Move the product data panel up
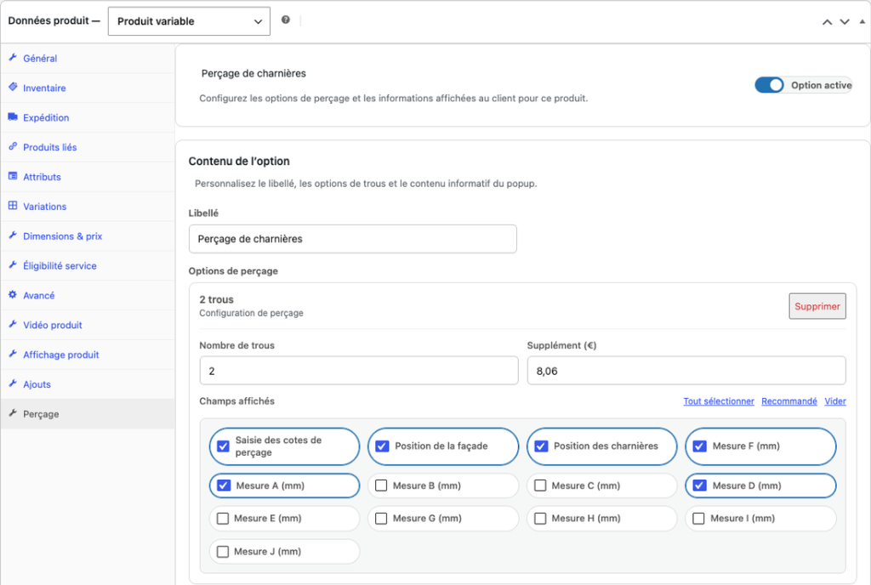 pos(827,21)
